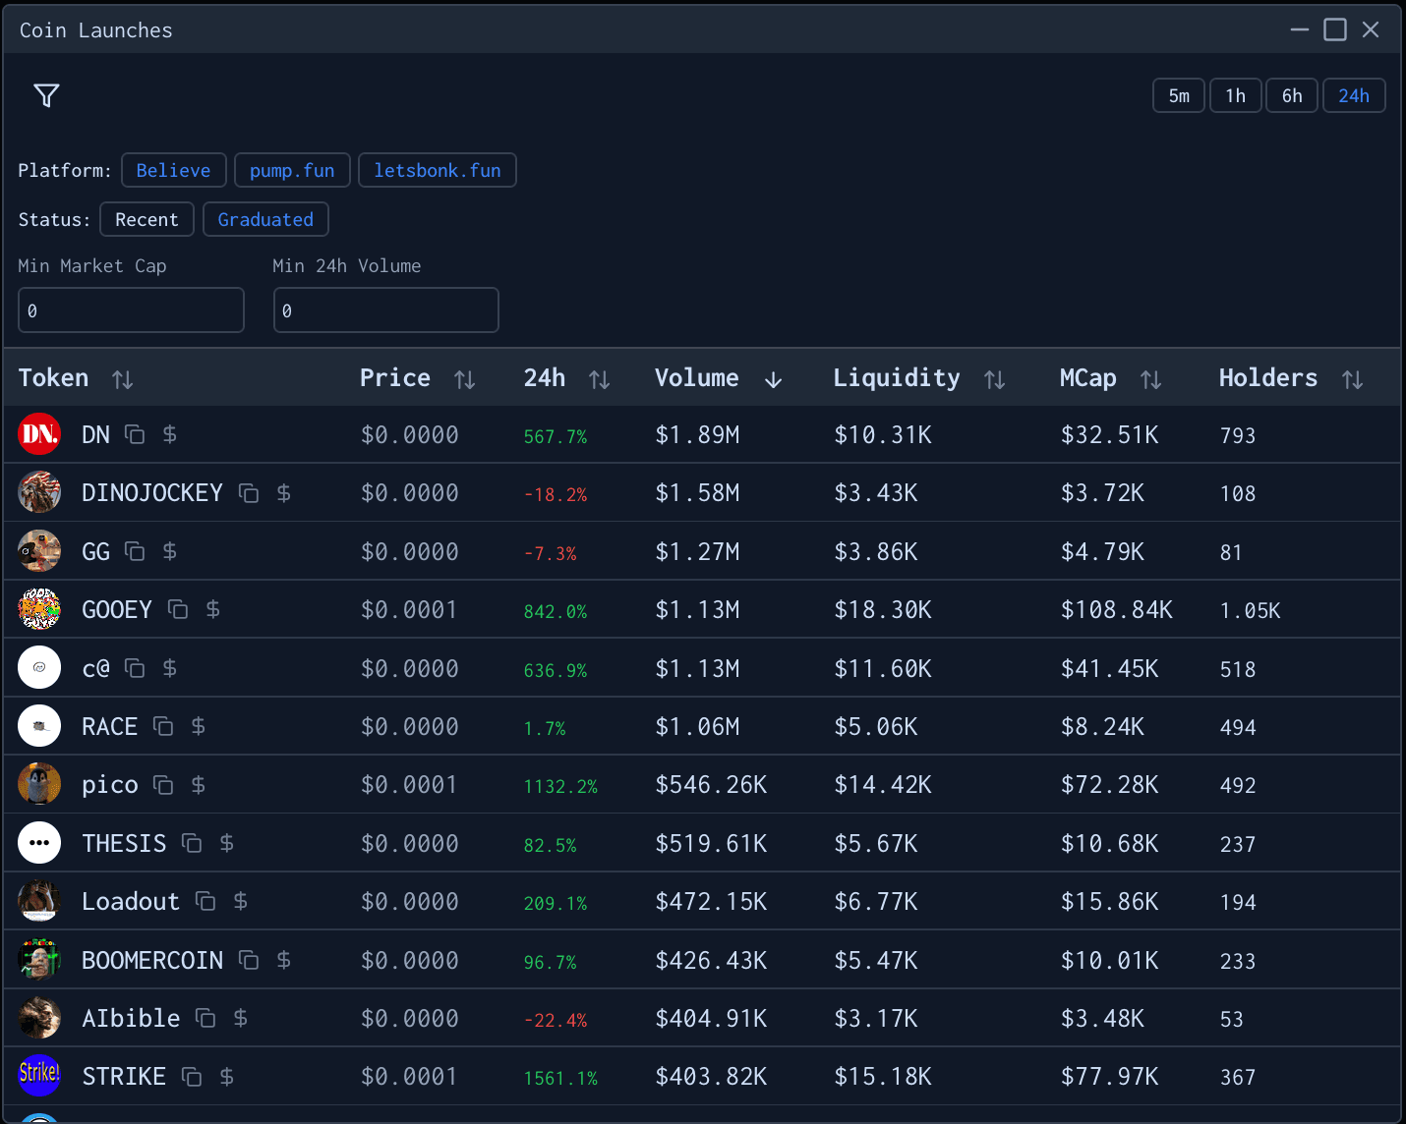Click the dollar icon beside STRIKE
Viewport: 1406px width, 1124px height.
226,1077
